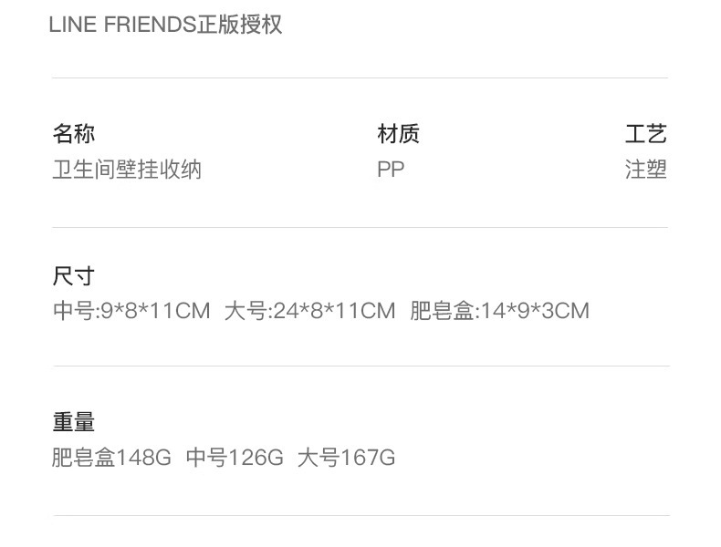Click the LINE FRIENDS brand name text
Screen dimensions: 721x547
point(122,25)
